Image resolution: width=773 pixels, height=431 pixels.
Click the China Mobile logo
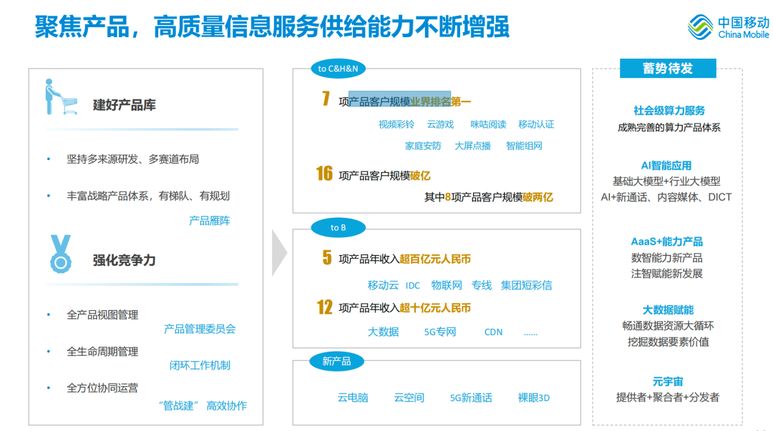pyautogui.click(x=728, y=27)
